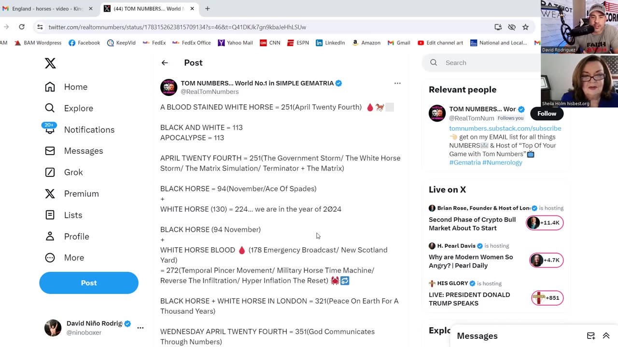This screenshot has height=347, width=618.
Task: Open Second Phase of Crypto Bull Market space
Action: pyautogui.click(x=472, y=224)
